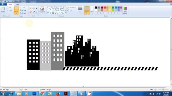Pick the black color swatch
The width and height of the screenshot is (172, 96).
click(96, 7)
